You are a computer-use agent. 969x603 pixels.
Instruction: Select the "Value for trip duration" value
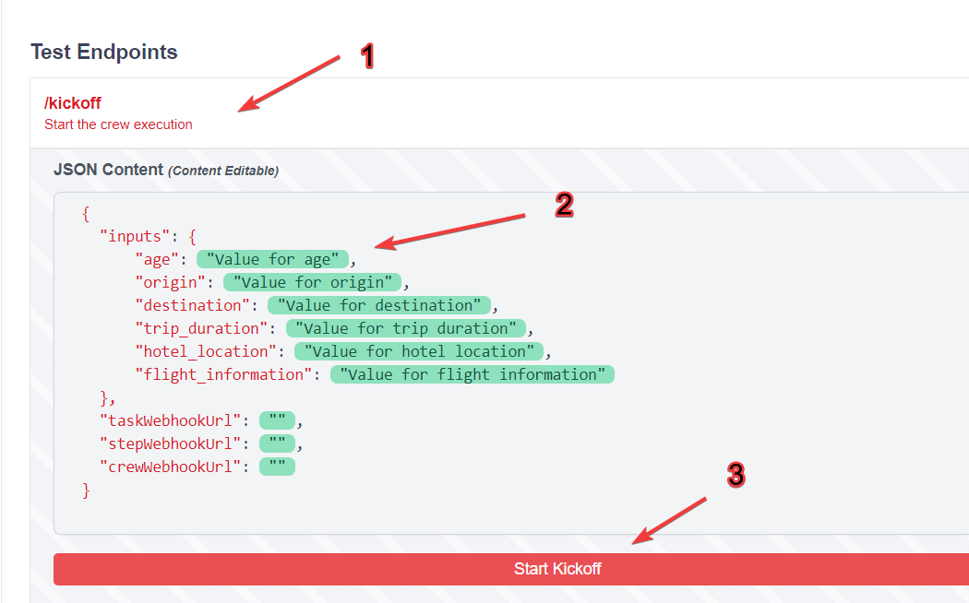pyautogui.click(x=406, y=328)
